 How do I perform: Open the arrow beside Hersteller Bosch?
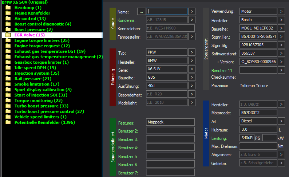tap(281, 20)
